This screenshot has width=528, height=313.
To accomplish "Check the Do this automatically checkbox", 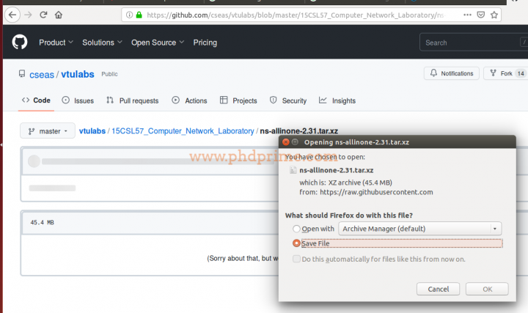I will (296, 259).
